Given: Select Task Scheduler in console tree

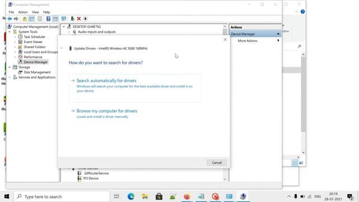Looking at the screenshot, I should [34, 37].
